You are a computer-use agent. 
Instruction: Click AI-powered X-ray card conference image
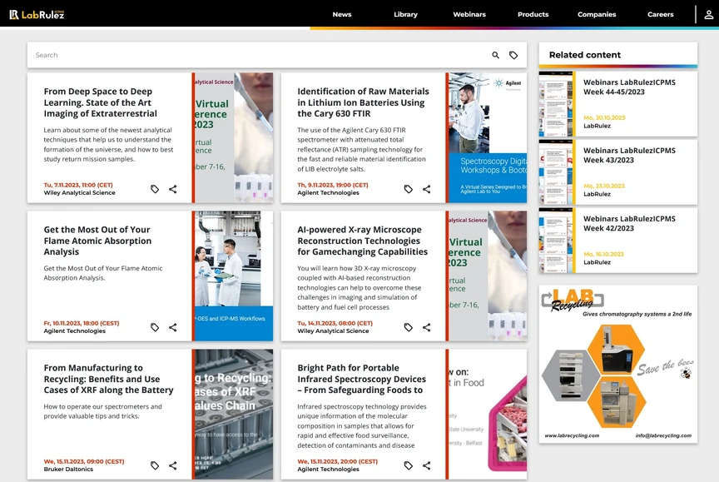click(488, 276)
